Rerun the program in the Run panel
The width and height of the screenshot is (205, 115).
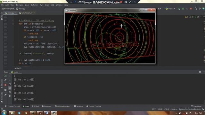coord(5,76)
